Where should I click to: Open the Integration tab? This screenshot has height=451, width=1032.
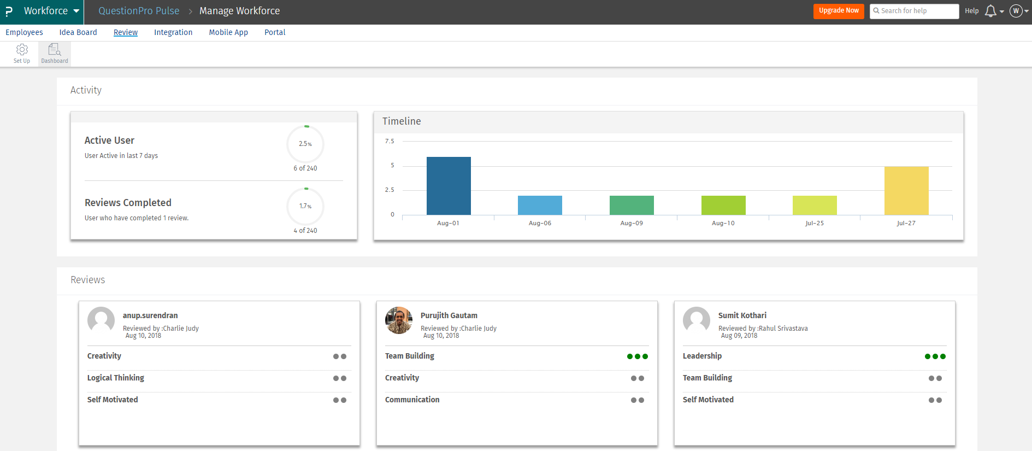173,32
